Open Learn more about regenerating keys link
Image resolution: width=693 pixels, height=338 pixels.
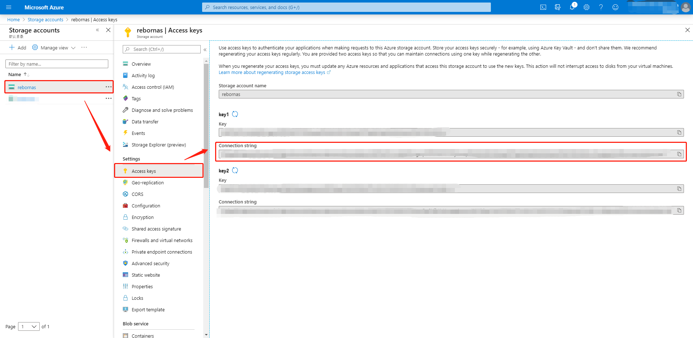(272, 73)
